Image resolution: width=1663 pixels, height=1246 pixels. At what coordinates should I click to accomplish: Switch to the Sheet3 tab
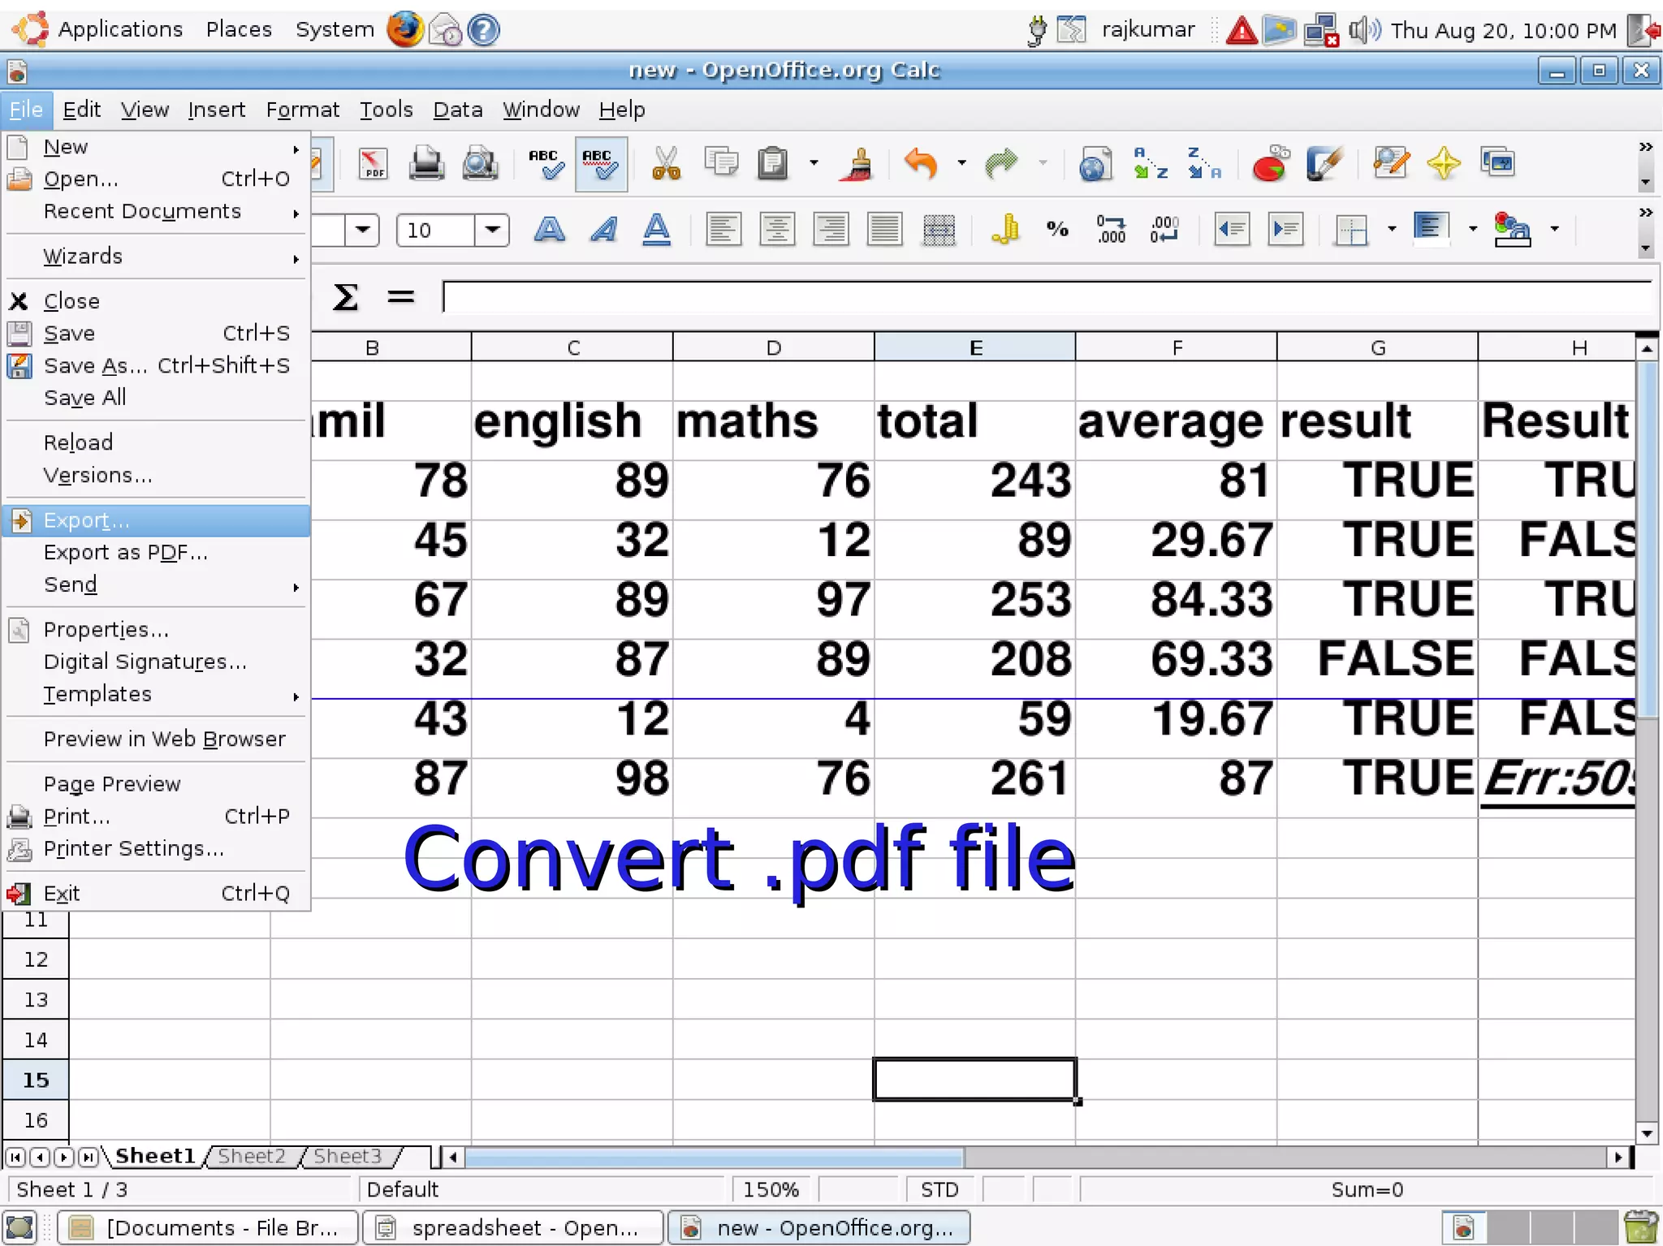[348, 1156]
